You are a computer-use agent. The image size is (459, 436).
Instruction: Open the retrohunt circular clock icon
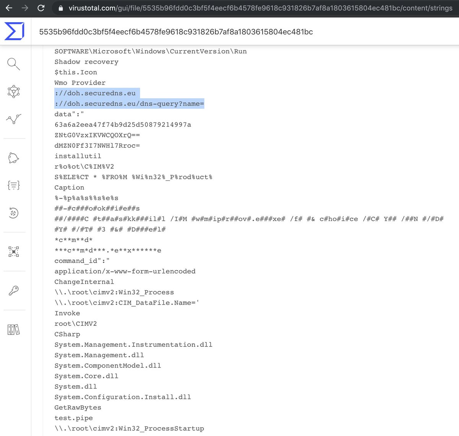click(14, 213)
